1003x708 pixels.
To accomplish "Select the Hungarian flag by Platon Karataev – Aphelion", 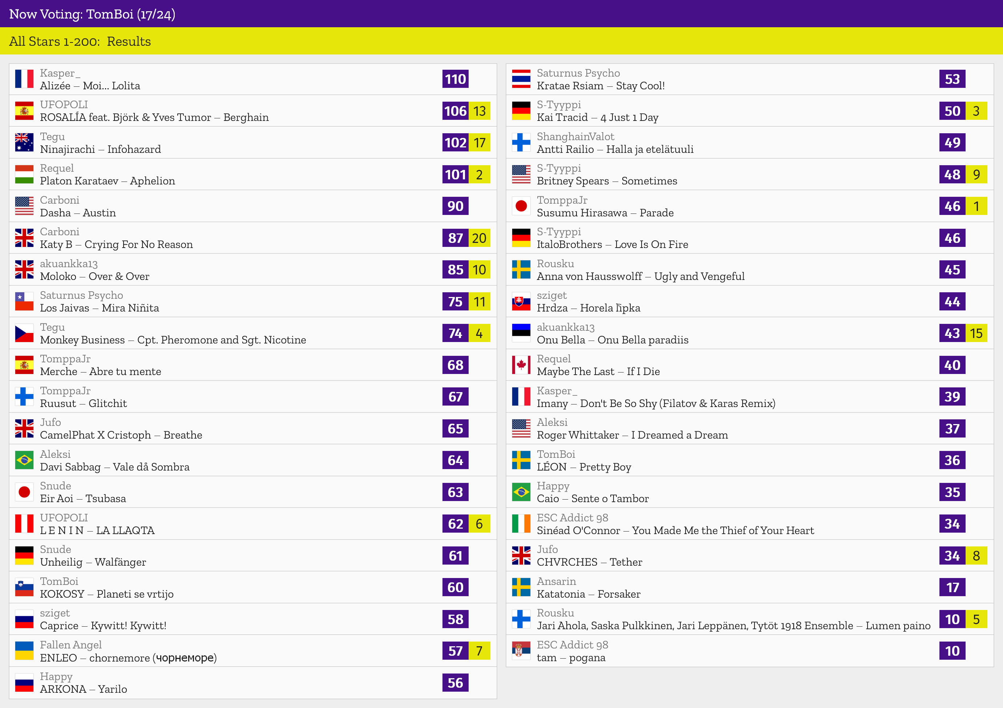I will (24, 174).
